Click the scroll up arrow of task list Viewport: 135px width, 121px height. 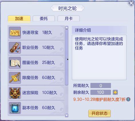pyautogui.click(x=67, y=28)
